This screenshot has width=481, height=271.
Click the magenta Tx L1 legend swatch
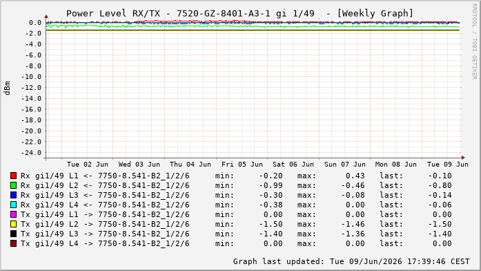click(x=13, y=214)
